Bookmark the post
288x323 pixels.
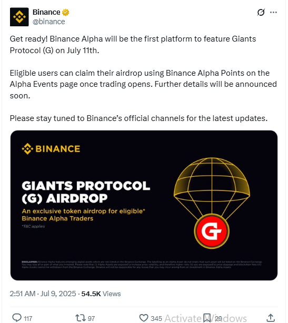207,318
